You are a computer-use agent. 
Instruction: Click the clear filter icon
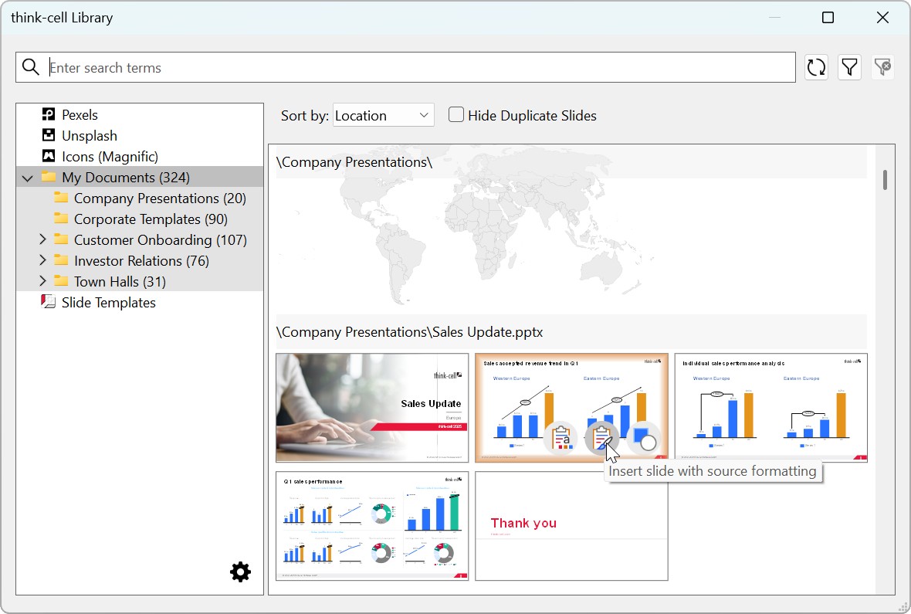coord(882,67)
